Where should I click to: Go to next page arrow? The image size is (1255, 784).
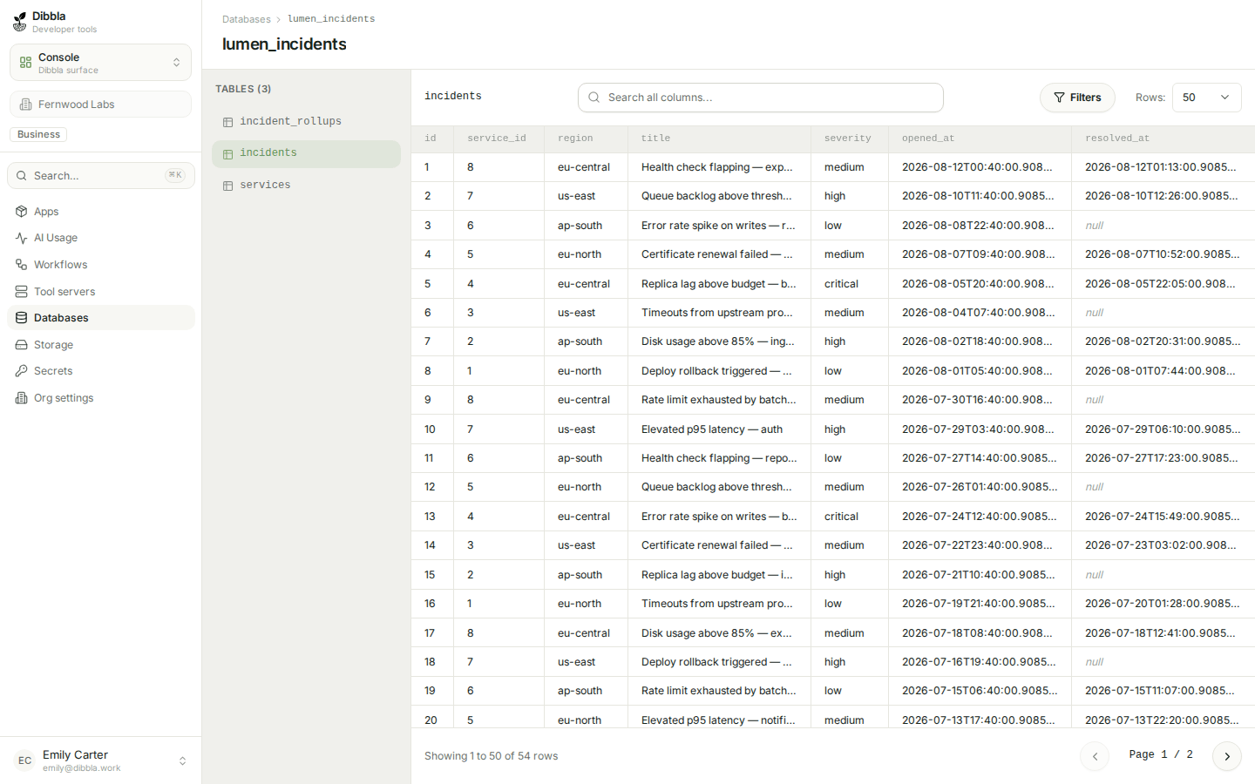click(x=1227, y=756)
